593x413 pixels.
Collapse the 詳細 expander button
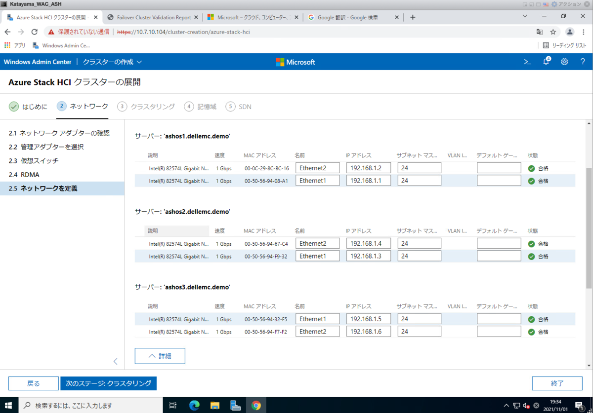pos(160,356)
